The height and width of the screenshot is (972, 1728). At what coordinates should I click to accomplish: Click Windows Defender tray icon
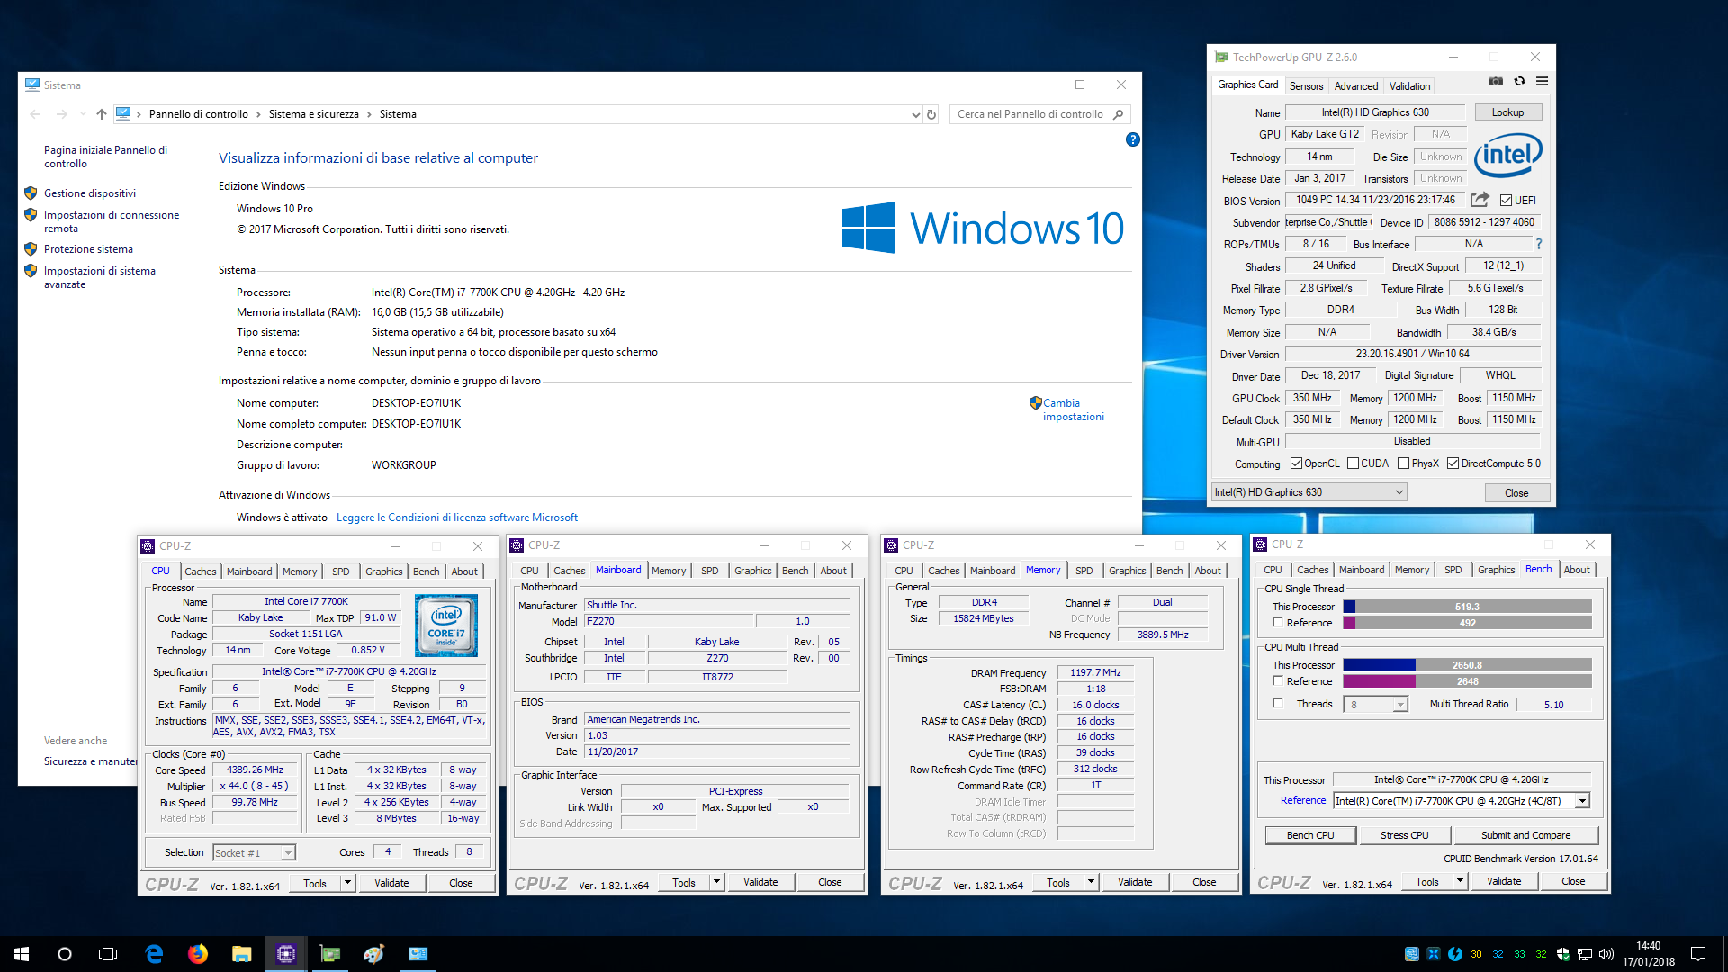1563,954
